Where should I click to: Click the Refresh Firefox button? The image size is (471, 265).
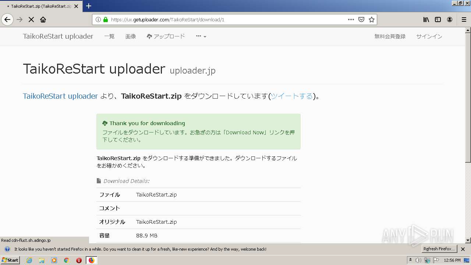[x=439, y=249]
